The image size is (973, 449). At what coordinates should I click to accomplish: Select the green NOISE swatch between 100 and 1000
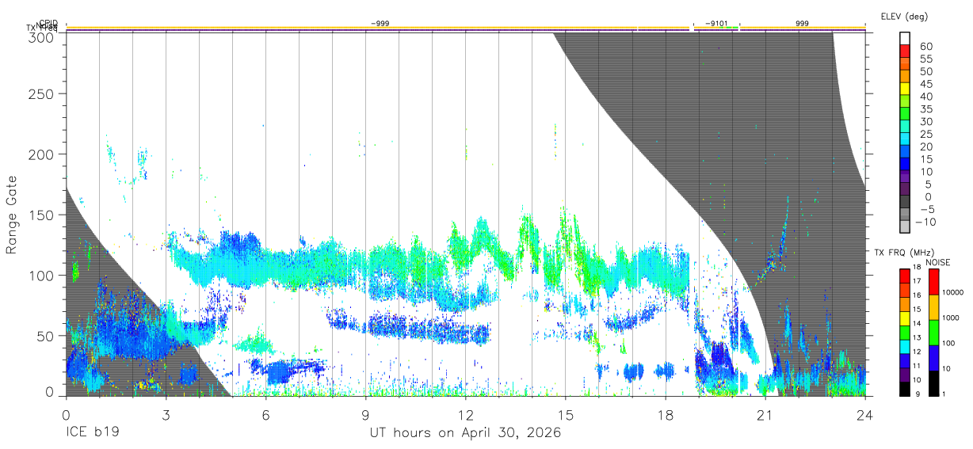point(934,332)
